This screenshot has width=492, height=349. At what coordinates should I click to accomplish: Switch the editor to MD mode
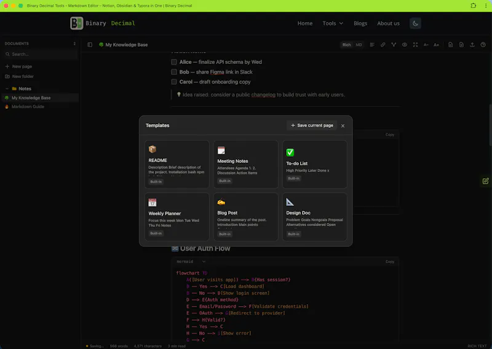359,45
